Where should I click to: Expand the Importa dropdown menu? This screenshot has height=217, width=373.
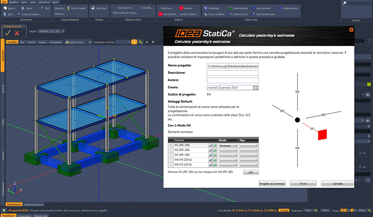pyautogui.click(x=60, y=8)
